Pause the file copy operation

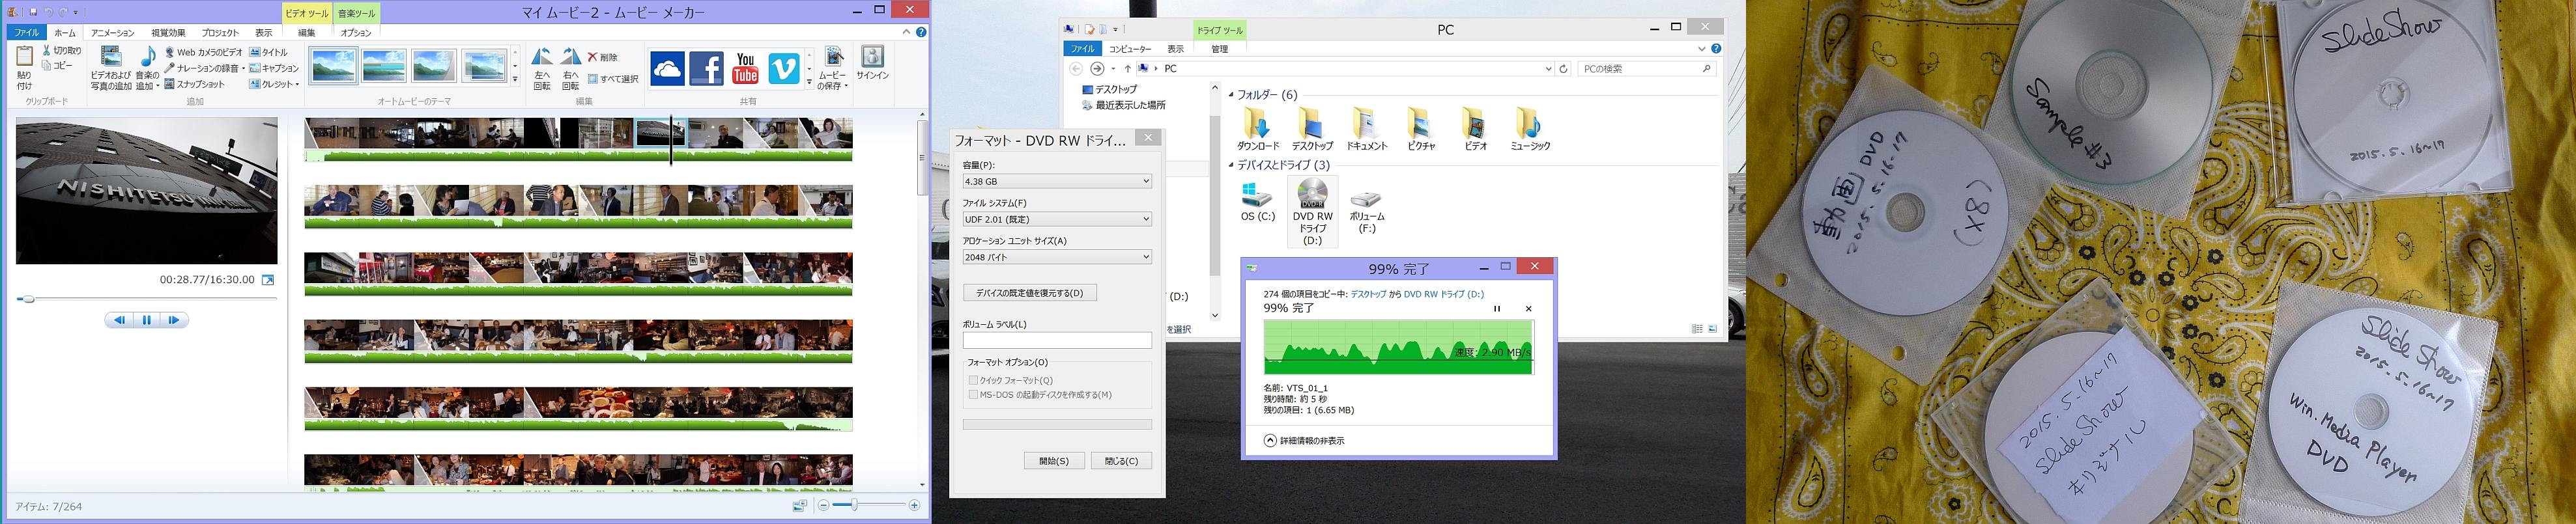1497,309
